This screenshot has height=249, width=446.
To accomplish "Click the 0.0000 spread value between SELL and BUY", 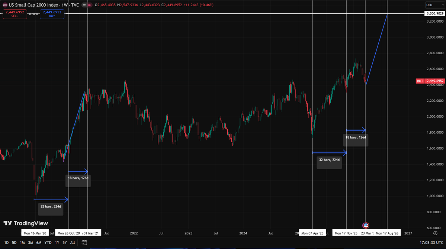I will 33,14.
